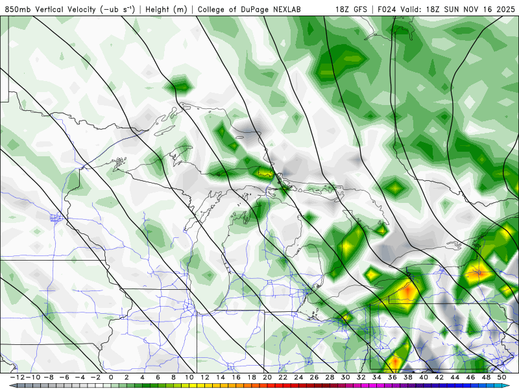This screenshot has height=389, width=519.
Task: Click the '48' value on color scale
Action: [x=487, y=377]
